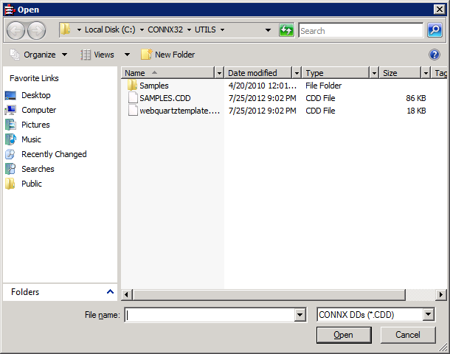Click the refresh icon beside address bar

pyautogui.click(x=287, y=30)
